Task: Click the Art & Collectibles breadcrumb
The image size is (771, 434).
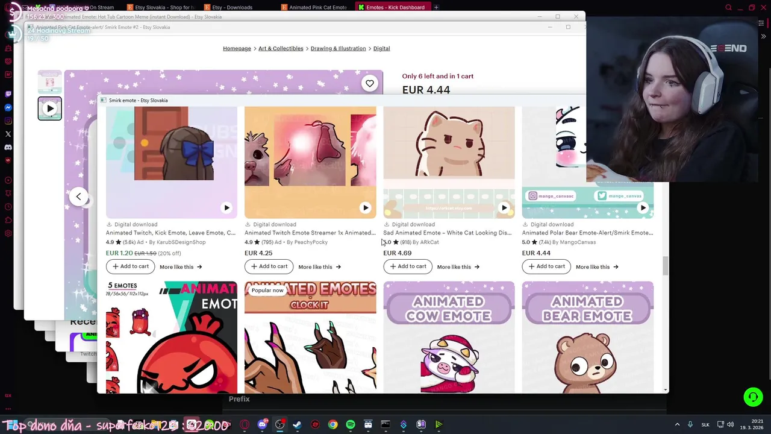Action: [x=281, y=48]
